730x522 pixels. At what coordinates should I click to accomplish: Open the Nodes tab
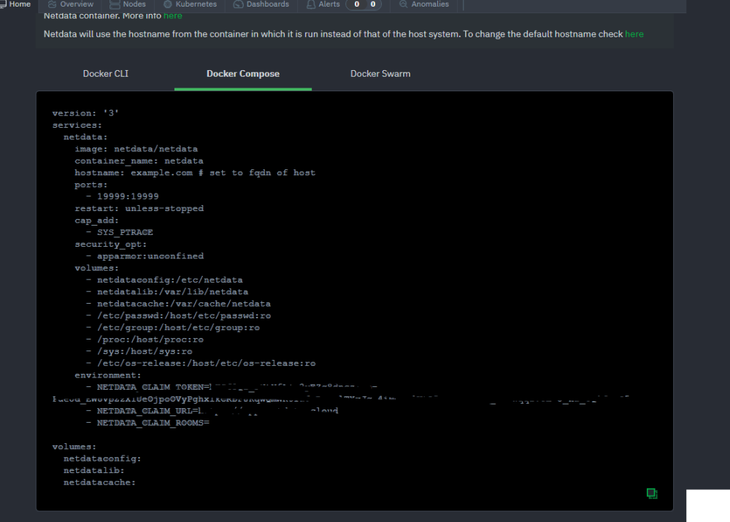(128, 4)
